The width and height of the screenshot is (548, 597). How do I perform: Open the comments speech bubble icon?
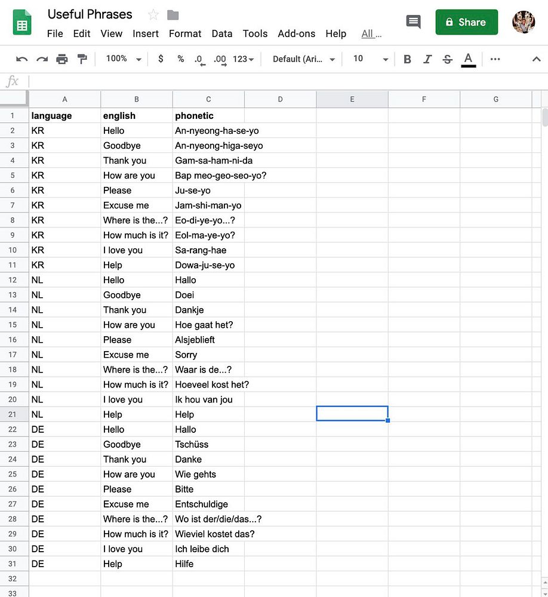[x=413, y=21]
